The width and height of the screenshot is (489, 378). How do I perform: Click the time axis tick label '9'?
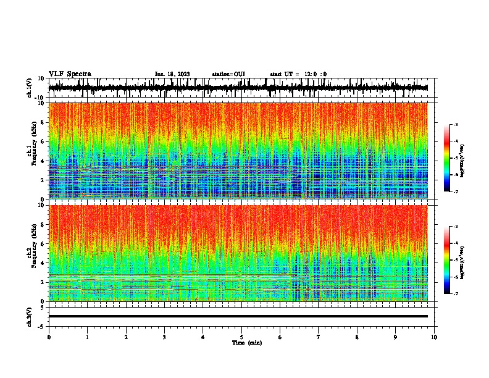point(395,337)
